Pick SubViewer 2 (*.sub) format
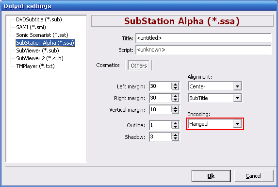This screenshot has height=187, width=278. pos(40,58)
